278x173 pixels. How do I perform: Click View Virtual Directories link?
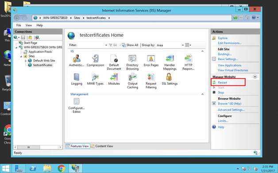[233, 70]
